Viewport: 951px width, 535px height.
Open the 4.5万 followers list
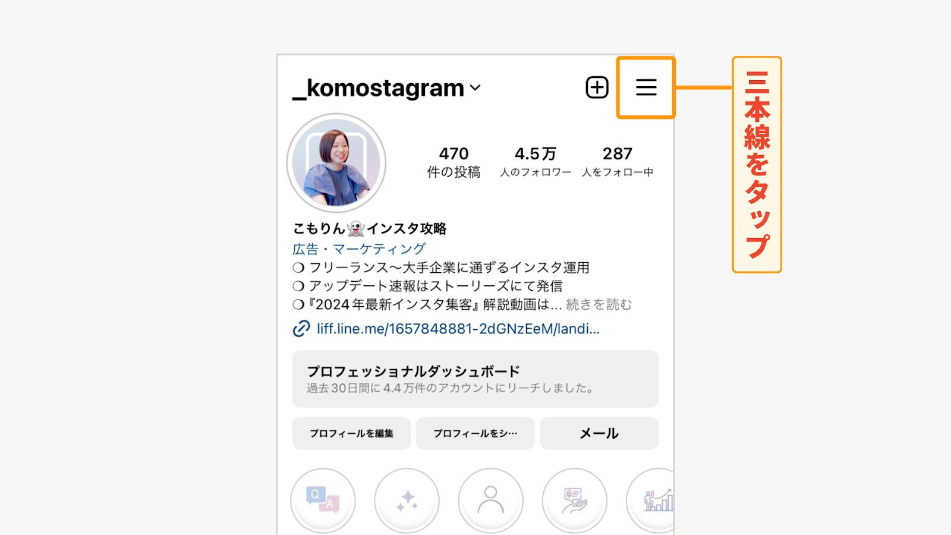point(536,162)
